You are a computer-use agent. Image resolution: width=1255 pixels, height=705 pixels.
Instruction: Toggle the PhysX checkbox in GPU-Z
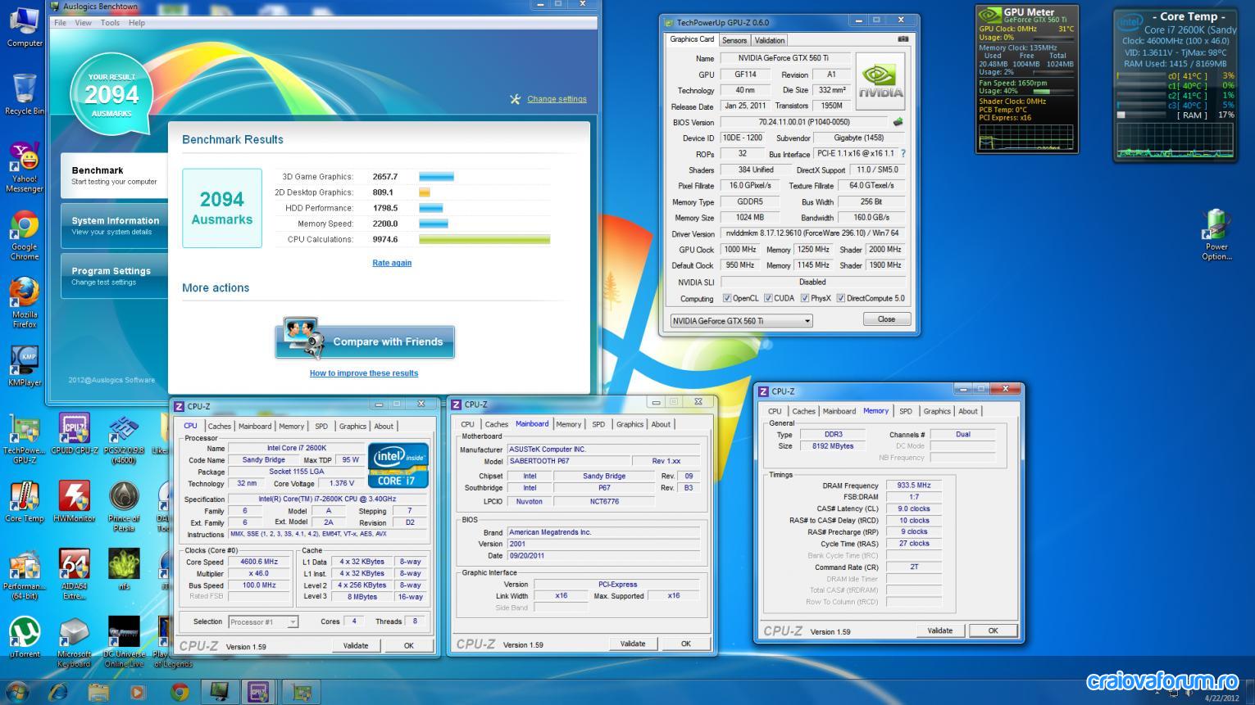click(805, 298)
